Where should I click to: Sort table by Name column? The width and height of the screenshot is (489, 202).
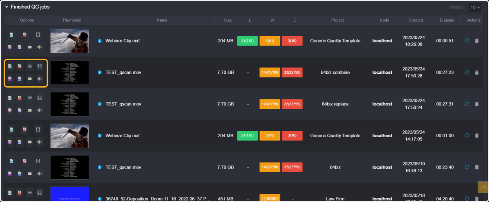pyautogui.click(x=162, y=20)
